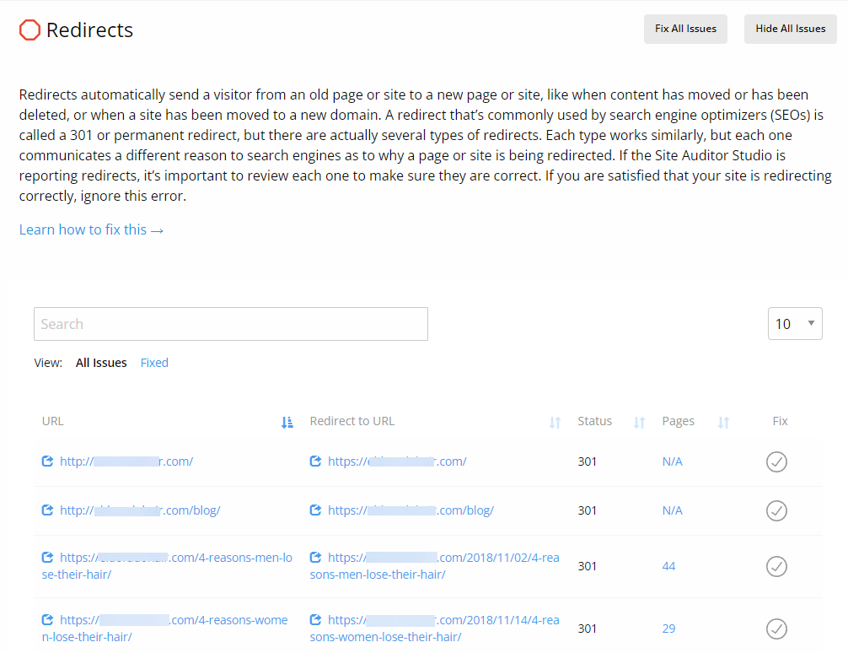This screenshot has width=848, height=653.
Task: Click the Pages column header
Action: (679, 421)
